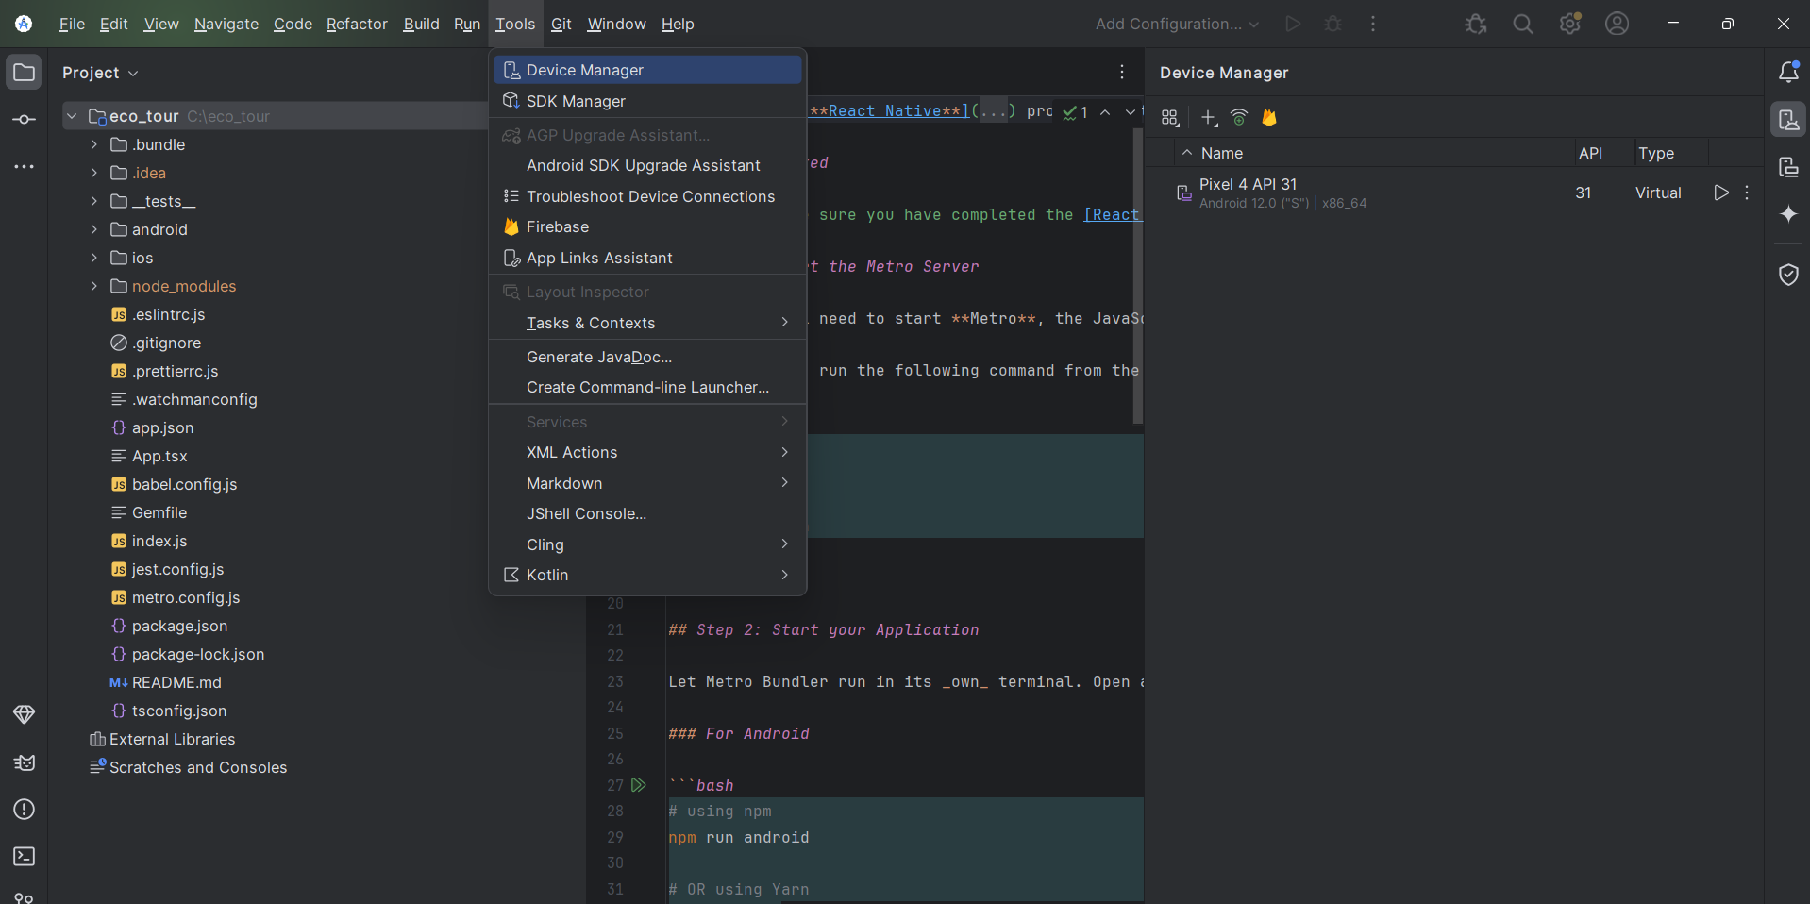1810x904 pixels.
Task: Choose Create Command-line Launcher
Action: 647,387
